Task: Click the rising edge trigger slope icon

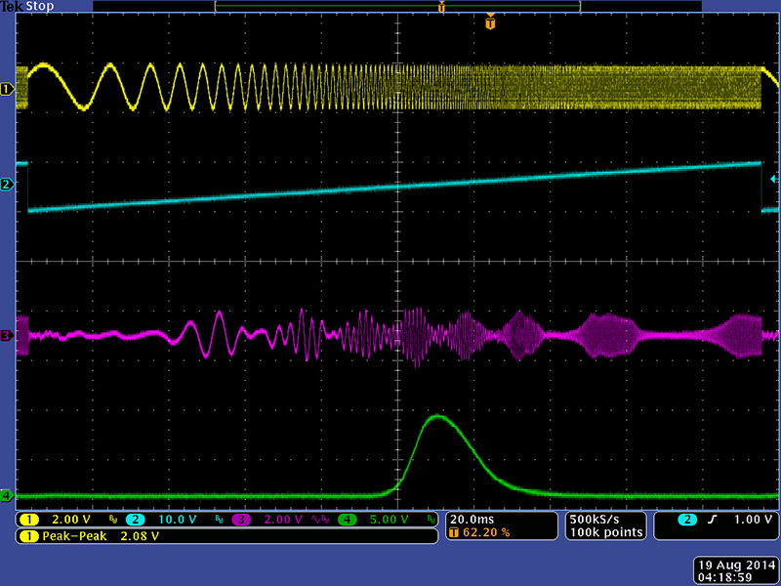Action: tap(714, 520)
